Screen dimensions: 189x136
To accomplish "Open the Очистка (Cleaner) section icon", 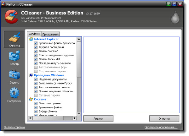I will point(14,39).
